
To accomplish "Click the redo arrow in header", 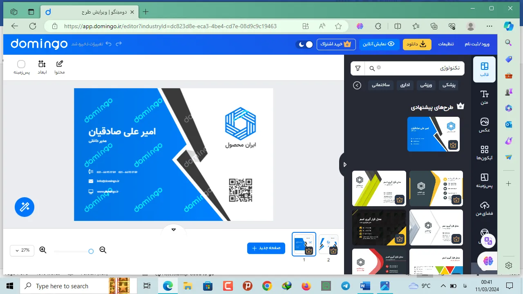I will pyautogui.click(x=119, y=44).
